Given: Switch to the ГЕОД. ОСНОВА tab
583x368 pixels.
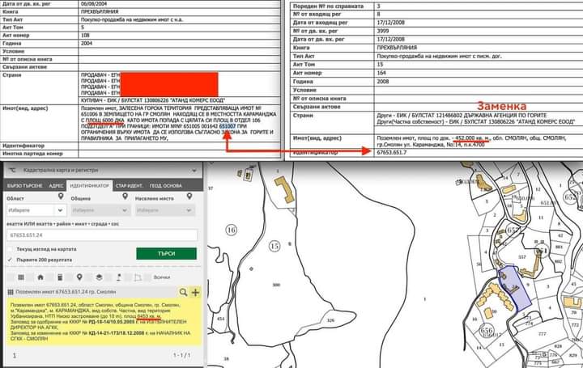Looking at the screenshot, I should click(166, 186).
